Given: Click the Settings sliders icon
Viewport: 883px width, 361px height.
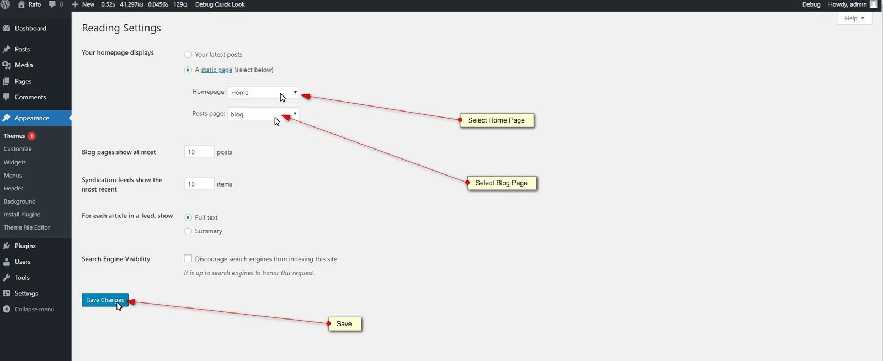Looking at the screenshot, I should (7, 294).
